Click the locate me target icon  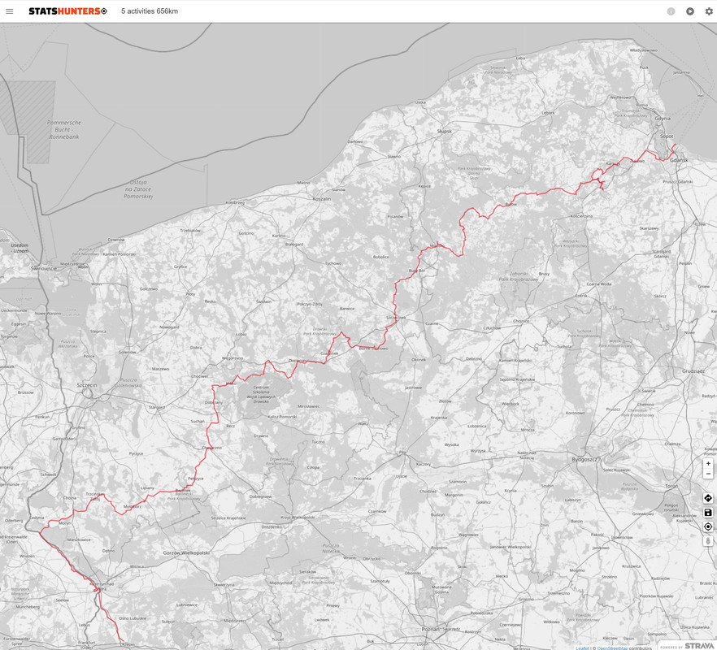pos(708,526)
